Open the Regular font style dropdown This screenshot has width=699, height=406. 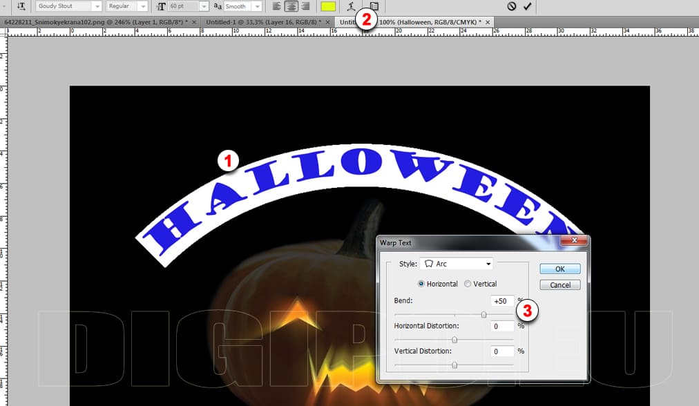click(127, 6)
